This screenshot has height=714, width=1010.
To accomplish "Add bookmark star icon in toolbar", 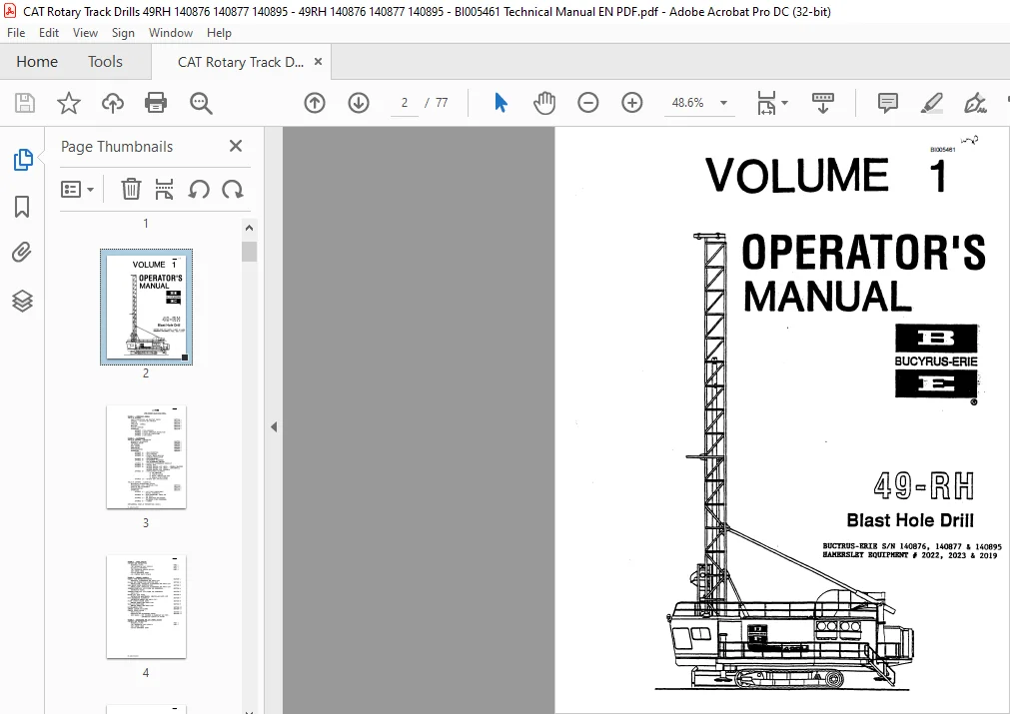I will coord(68,103).
